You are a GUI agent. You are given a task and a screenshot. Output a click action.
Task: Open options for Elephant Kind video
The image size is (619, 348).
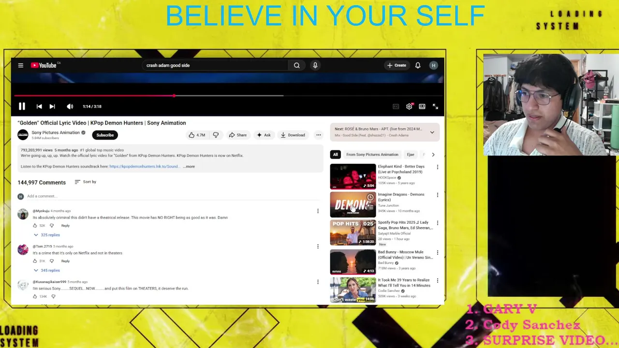click(x=438, y=167)
